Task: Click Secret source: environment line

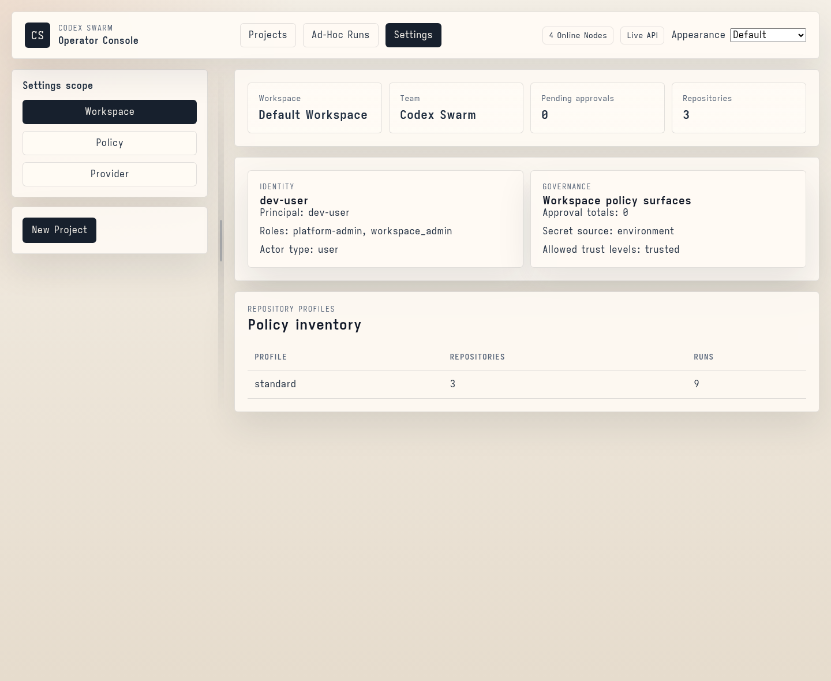Action: pos(608,231)
